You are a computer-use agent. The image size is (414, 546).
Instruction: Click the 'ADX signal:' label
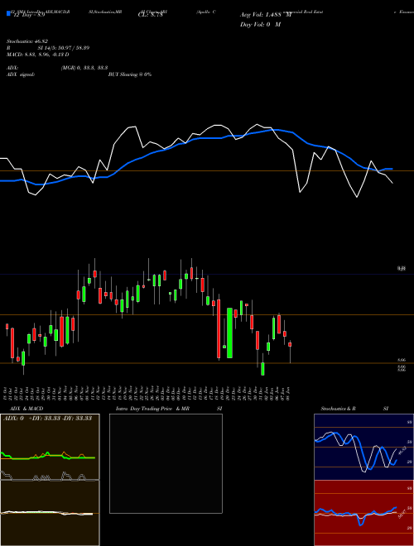21,74
